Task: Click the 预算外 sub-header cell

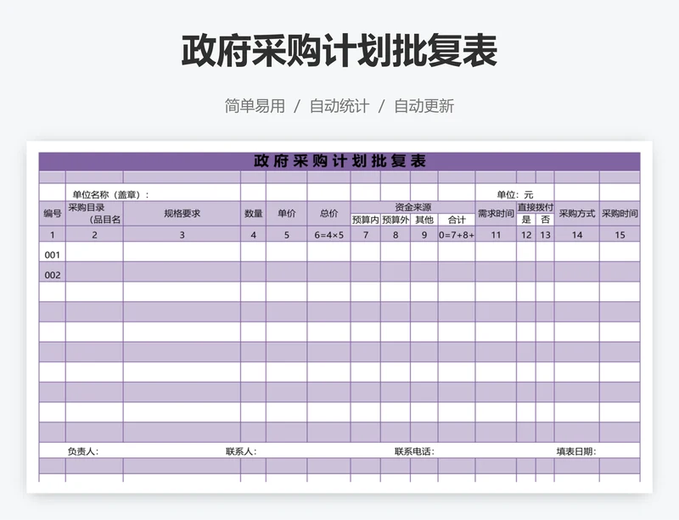Action: [x=396, y=220]
